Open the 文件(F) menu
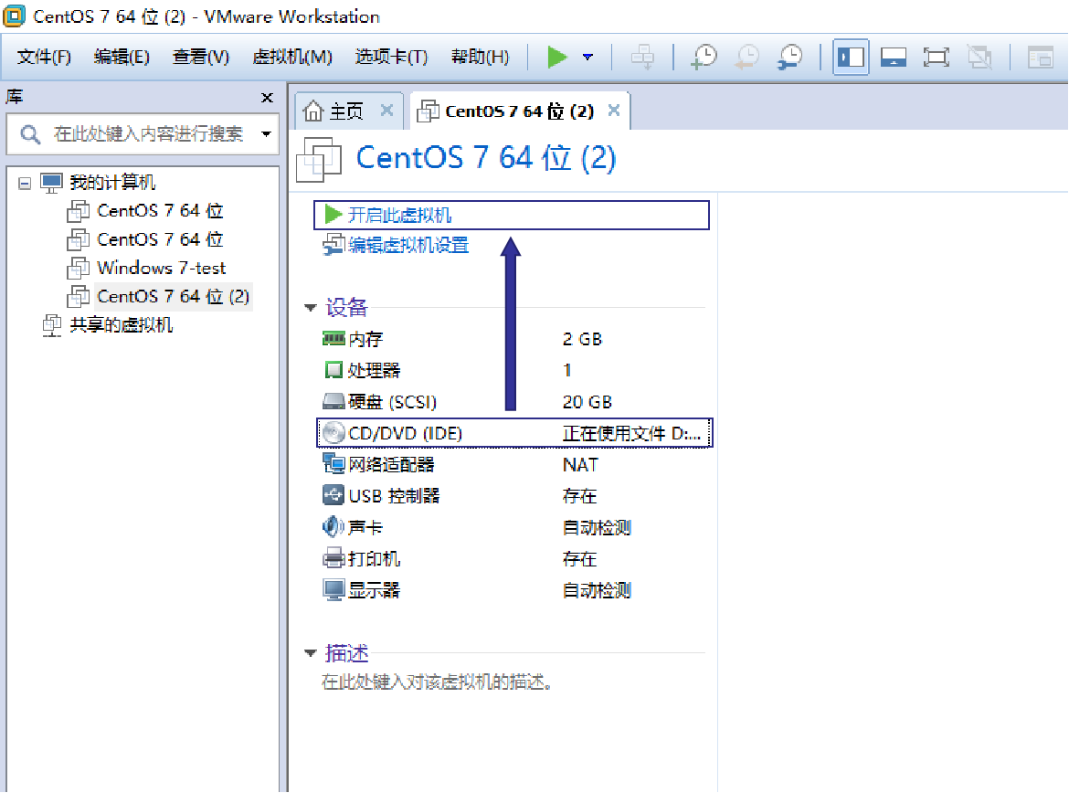The width and height of the screenshot is (1069, 793). point(44,57)
